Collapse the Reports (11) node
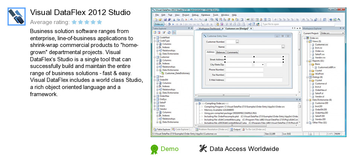354x166 pixels. coord(307,61)
